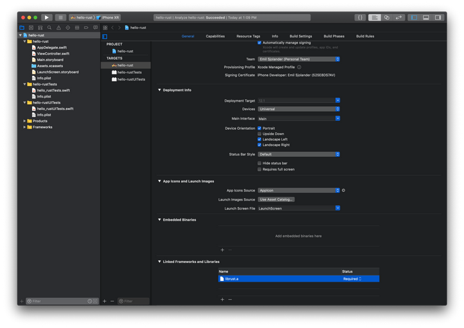Uncheck Landscape Left orientation
This screenshot has height=328, width=464.
coord(260,140)
